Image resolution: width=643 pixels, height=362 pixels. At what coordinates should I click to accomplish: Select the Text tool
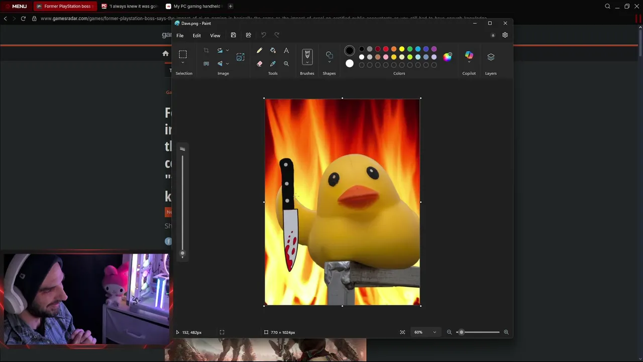[x=286, y=51]
